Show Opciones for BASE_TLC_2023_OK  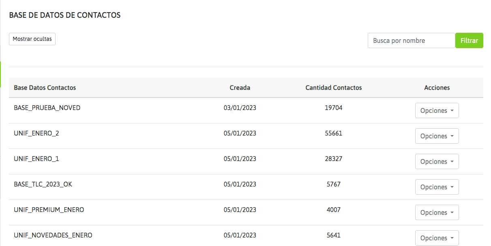click(437, 187)
